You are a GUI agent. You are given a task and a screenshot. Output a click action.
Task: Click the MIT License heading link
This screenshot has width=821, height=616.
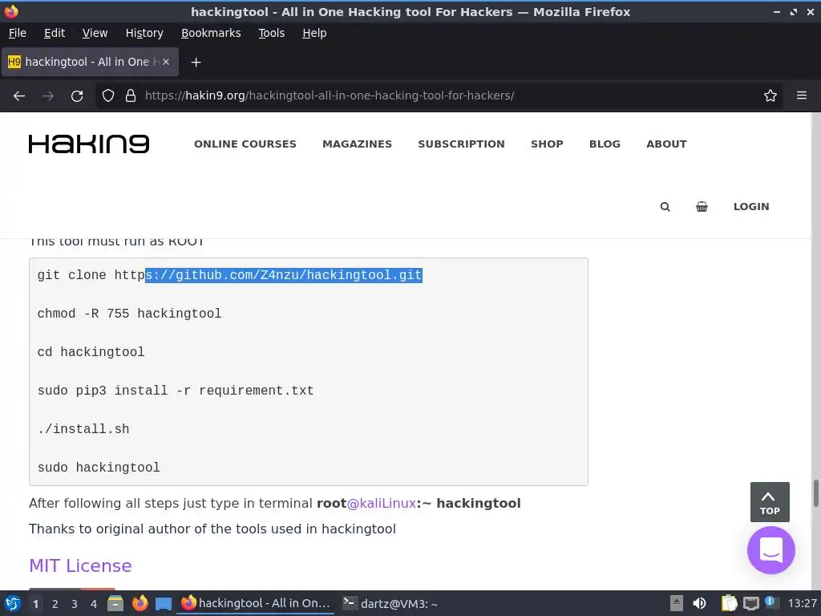click(80, 565)
